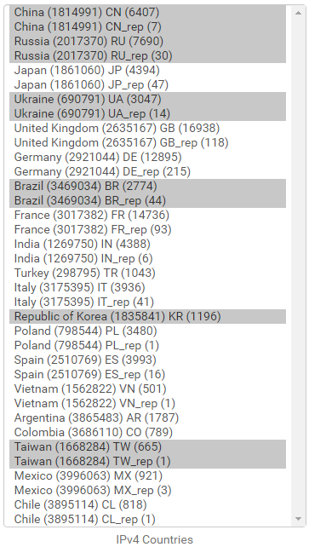Select Brazil BR_rep (44) item
Viewport: 309px width, 547px height.
[148, 200]
